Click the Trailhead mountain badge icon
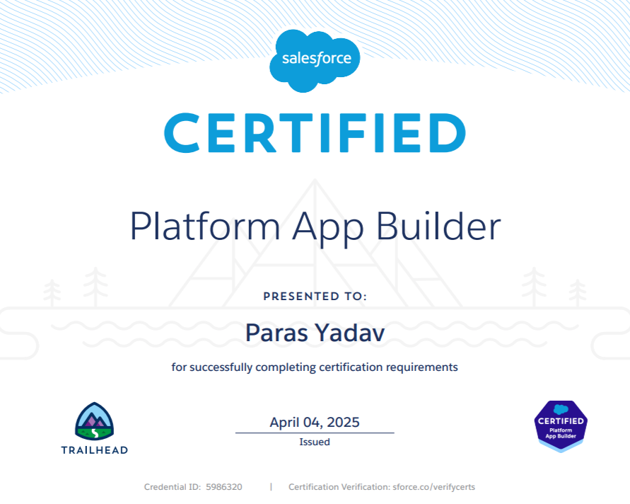 tap(94, 420)
